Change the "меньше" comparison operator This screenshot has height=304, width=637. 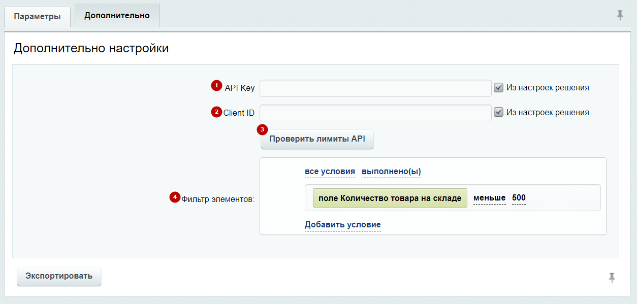(x=489, y=198)
